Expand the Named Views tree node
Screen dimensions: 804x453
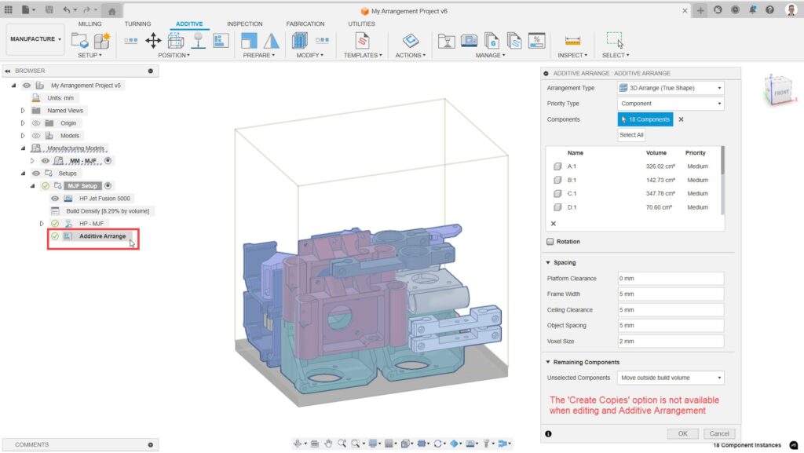[23, 111]
